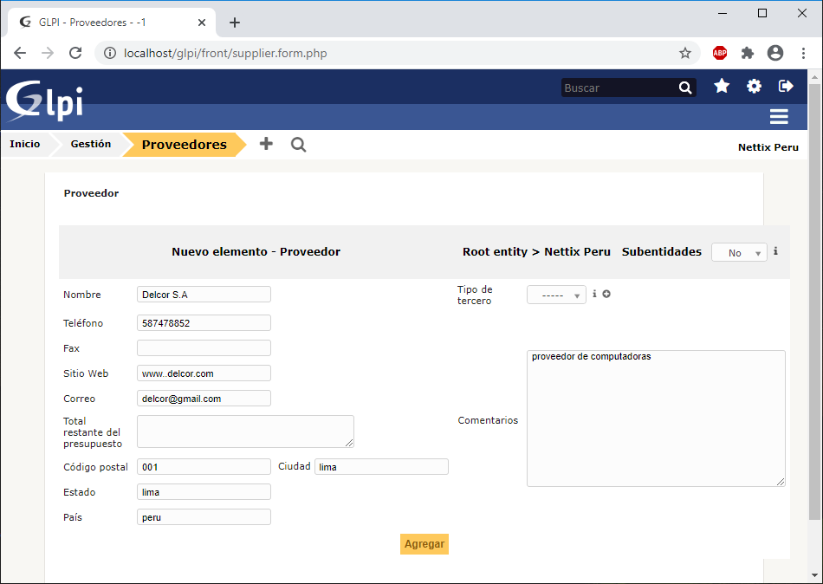Click the logout icon in header

pyautogui.click(x=786, y=86)
